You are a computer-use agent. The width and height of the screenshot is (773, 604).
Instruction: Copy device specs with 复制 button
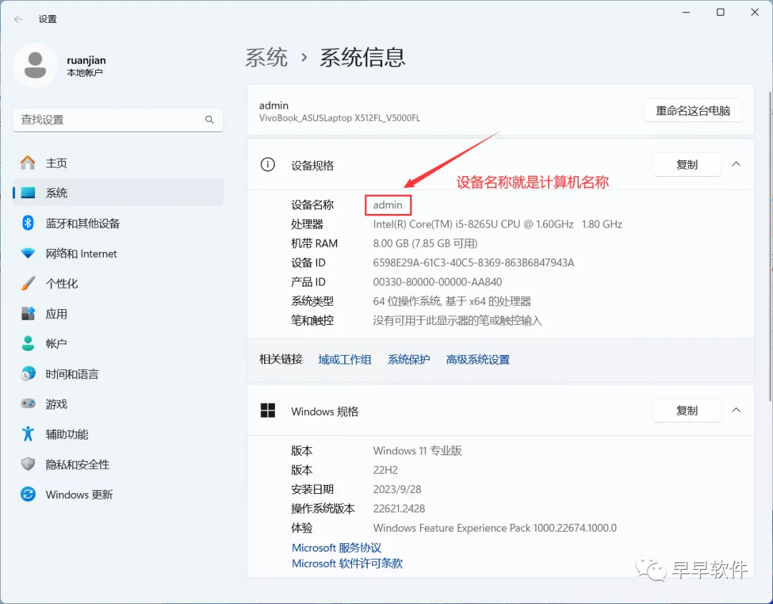(x=686, y=165)
